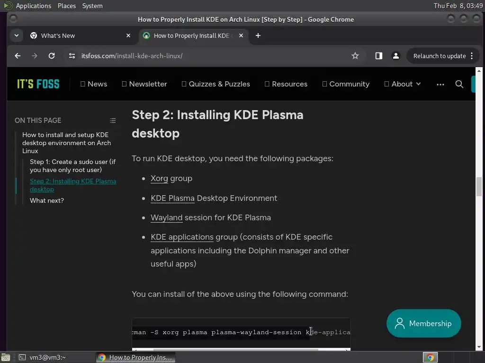Expand the About dropdown menu
This screenshot has height=363, width=485.
(403, 84)
